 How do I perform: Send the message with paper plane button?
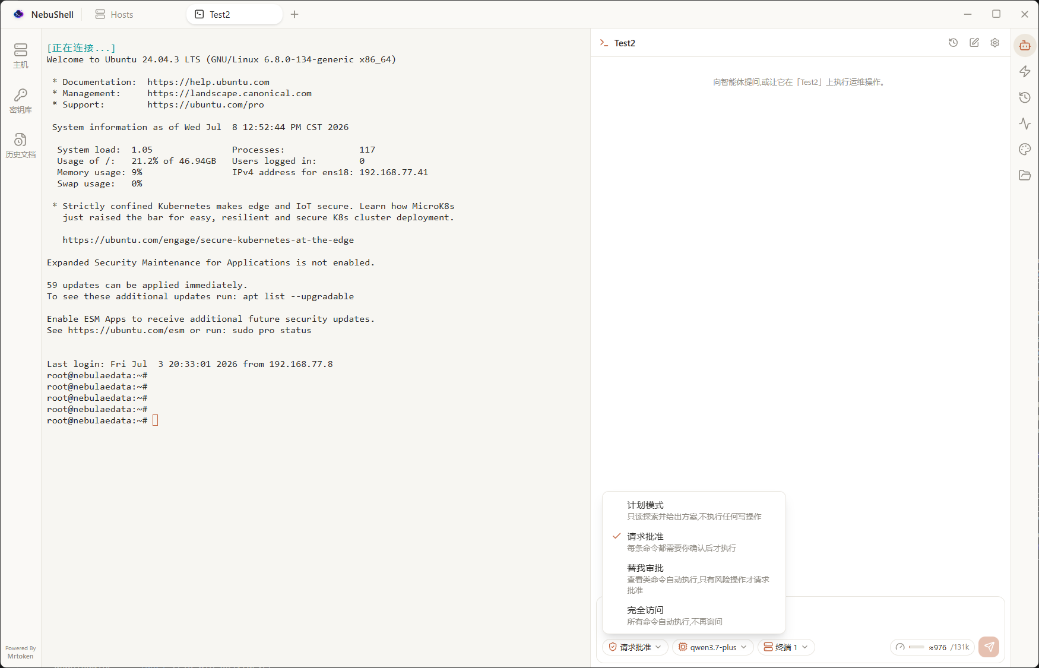pyautogui.click(x=989, y=647)
